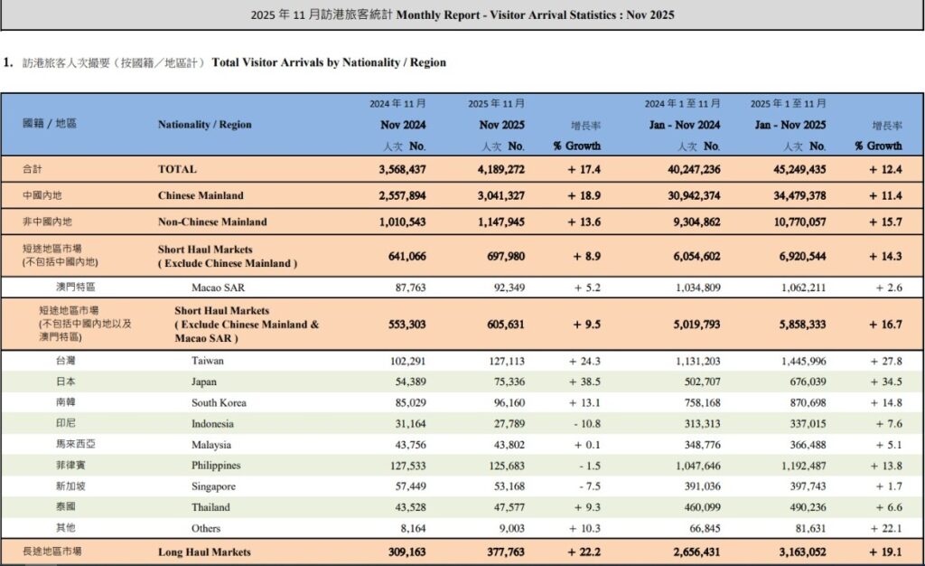Image resolution: width=925 pixels, height=566 pixels.
Task: Click the total Nov 2025 value 4,189,272
Action: point(496,169)
